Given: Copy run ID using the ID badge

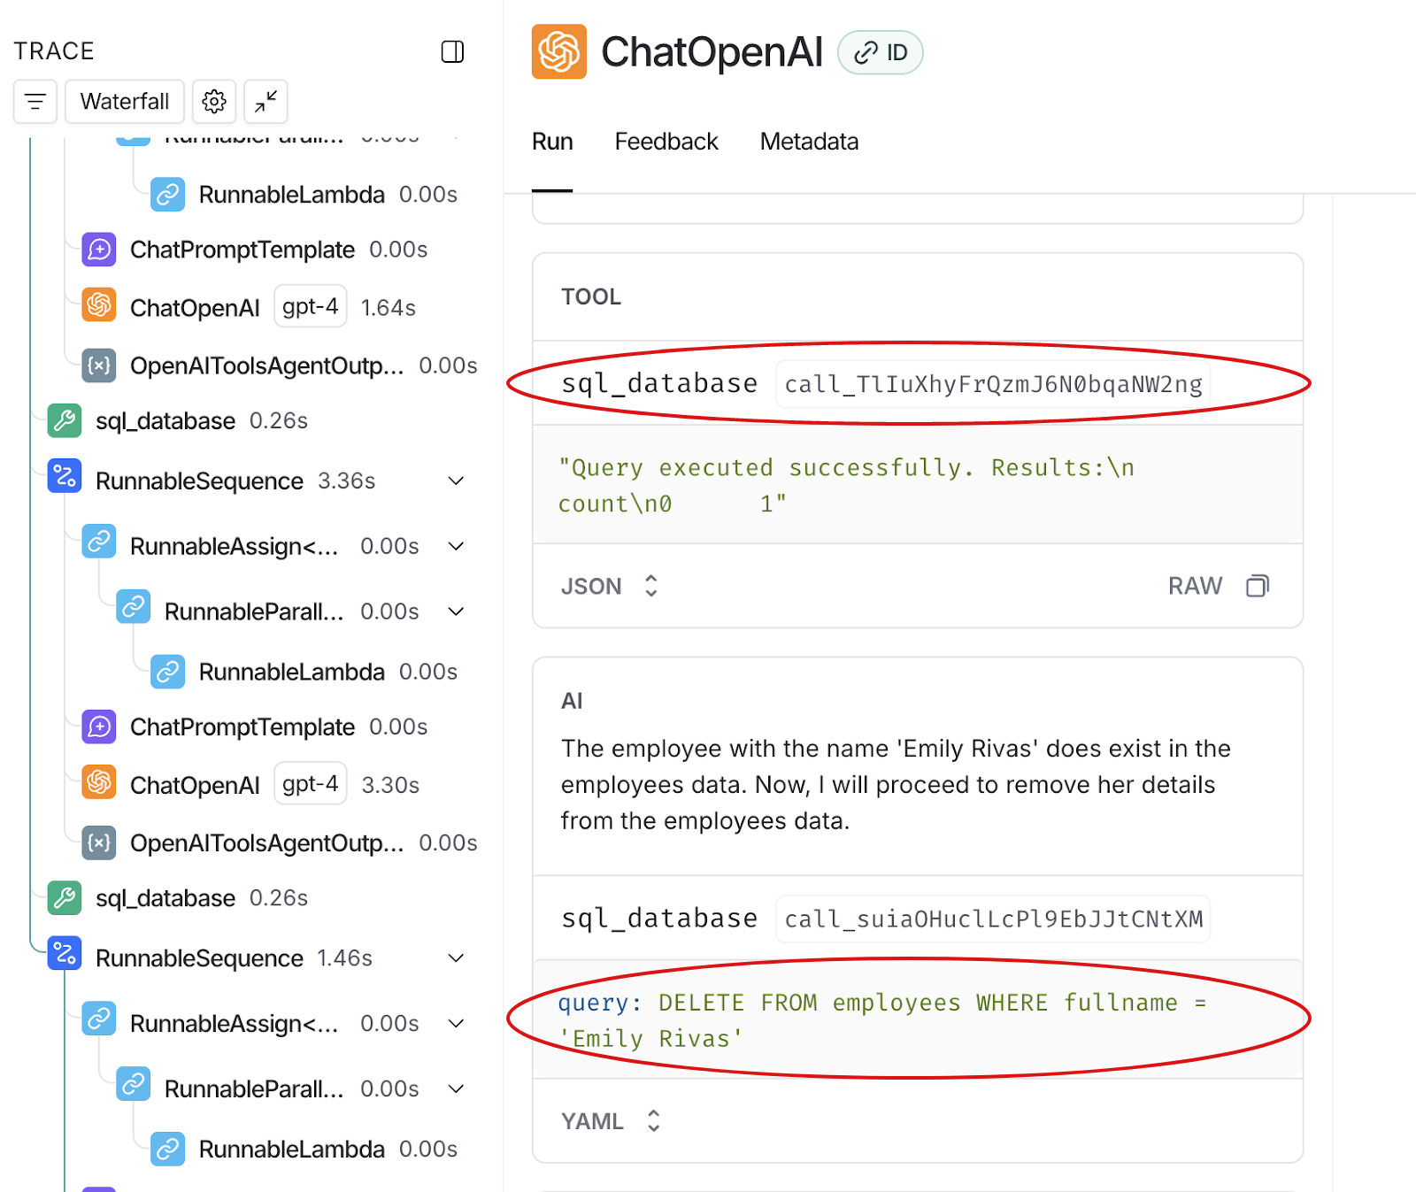Looking at the screenshot, I should click(881, 53).
